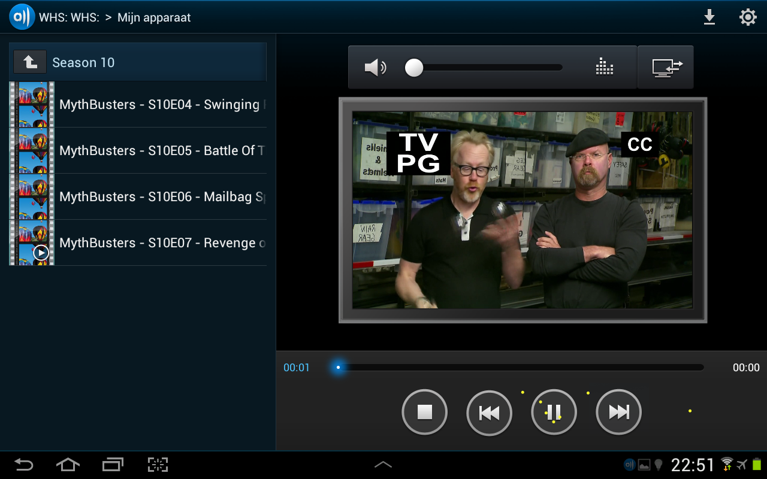Skip to the next video

coord(619,412)
